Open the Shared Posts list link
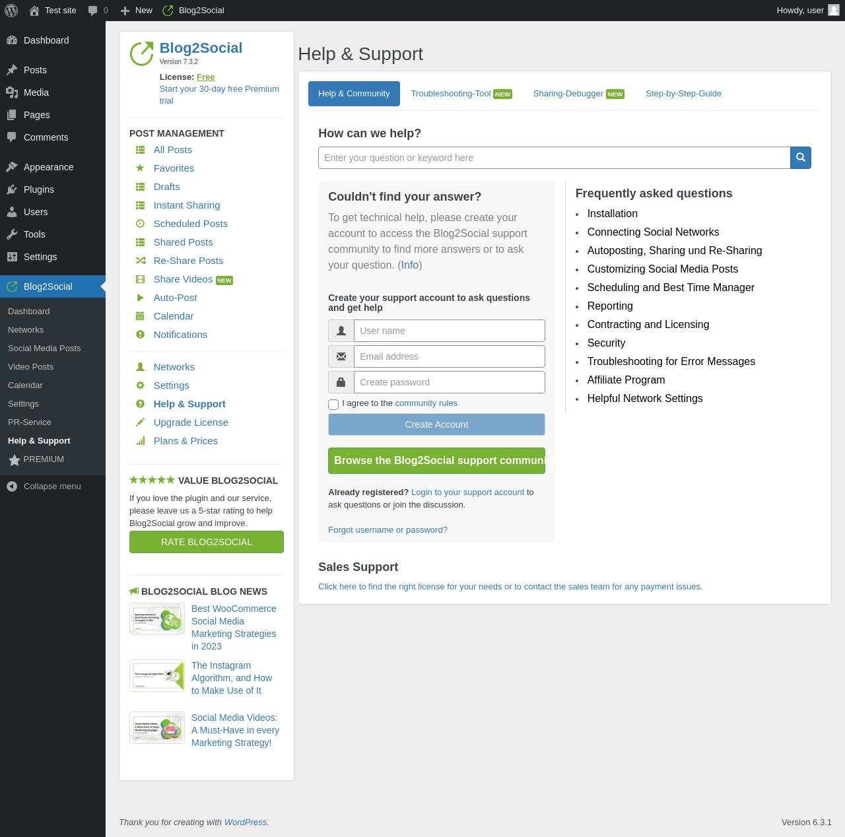 coord(184,242)
